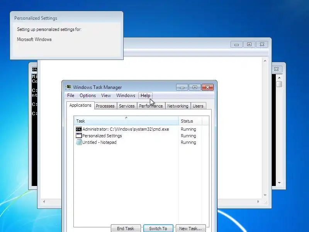Open the Options menu in Task Manager
The height and width of the screenshot is (232, 309).
coord(88,96)
